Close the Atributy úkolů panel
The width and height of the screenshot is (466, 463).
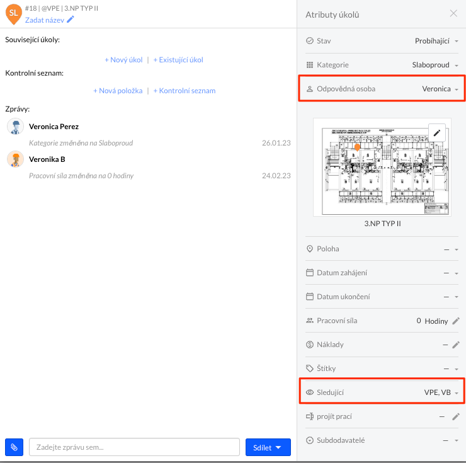(453, 13)
